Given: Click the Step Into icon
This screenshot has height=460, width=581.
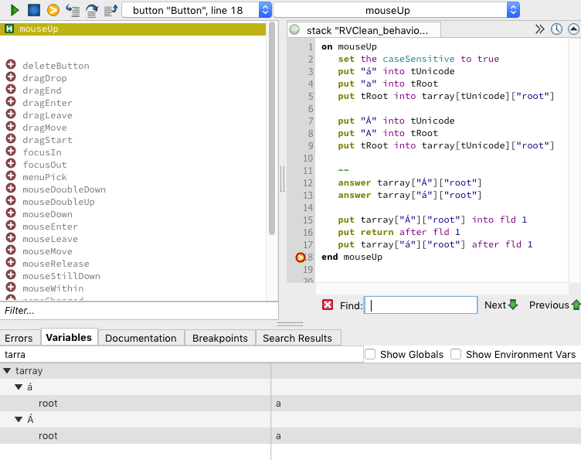Looking at the screenshot, I should coord(73,10).
